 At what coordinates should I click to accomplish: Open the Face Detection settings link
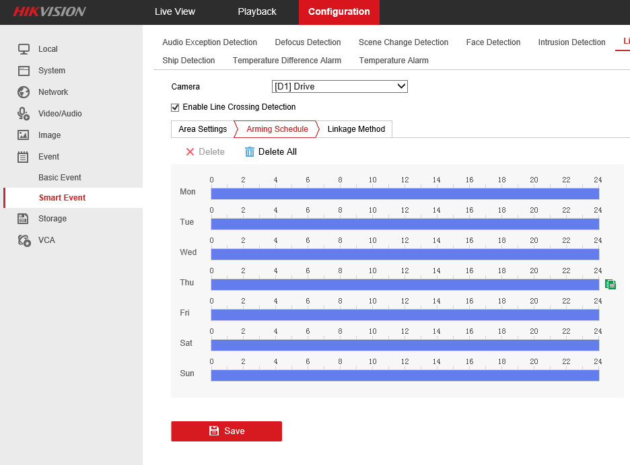point(493,42)
